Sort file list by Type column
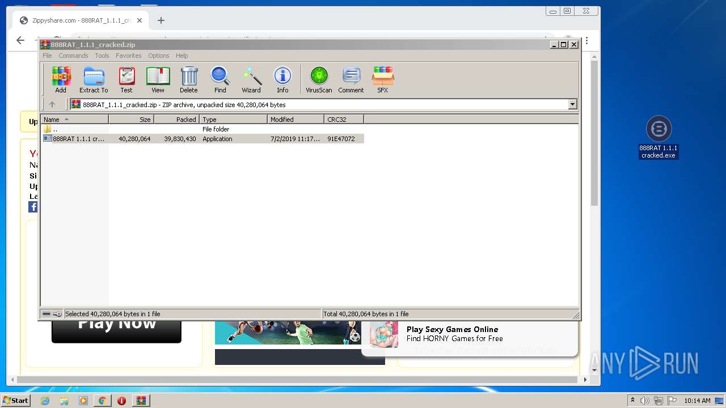Screen dimensions: 726x408 click(233, 120)
